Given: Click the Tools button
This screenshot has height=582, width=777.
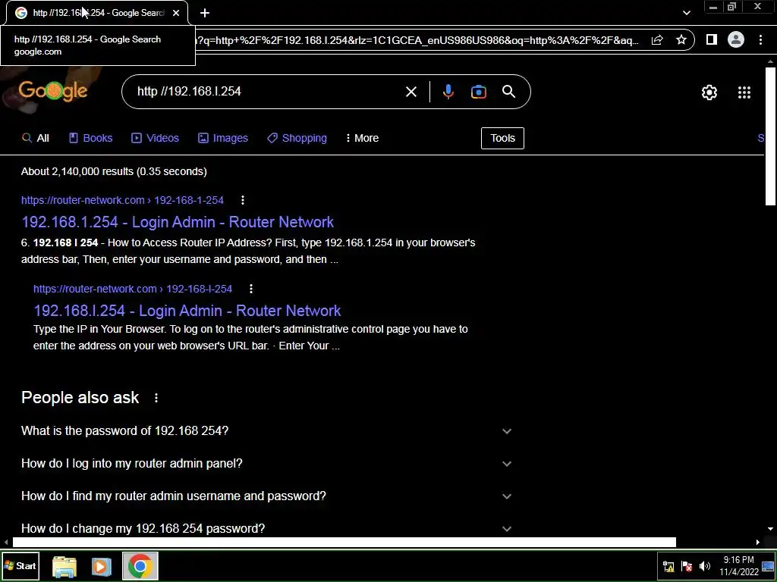Looking at the screenshot, I should 502,138.
